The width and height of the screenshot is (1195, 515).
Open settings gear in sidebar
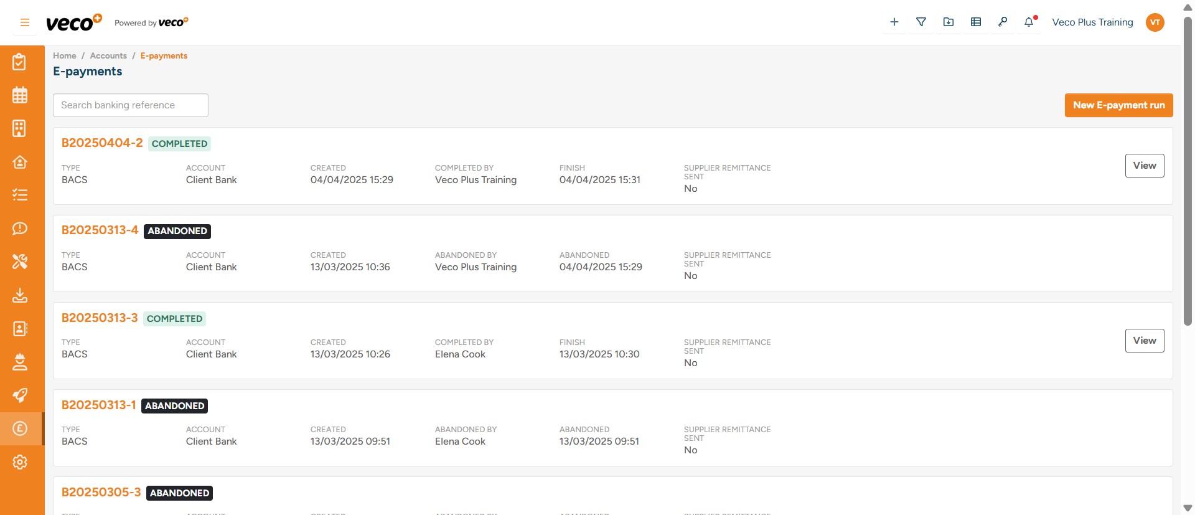point(20,462)
